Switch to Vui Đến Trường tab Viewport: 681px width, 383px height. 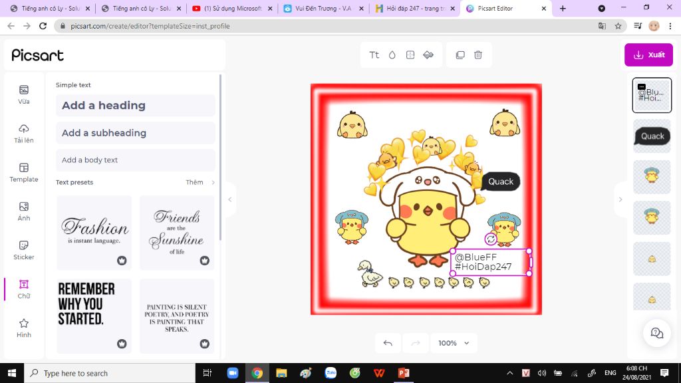(x=324, y=8)
